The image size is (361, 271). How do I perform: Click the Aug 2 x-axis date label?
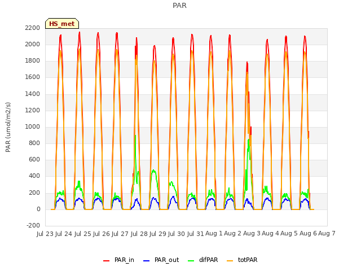click(232, 234)
